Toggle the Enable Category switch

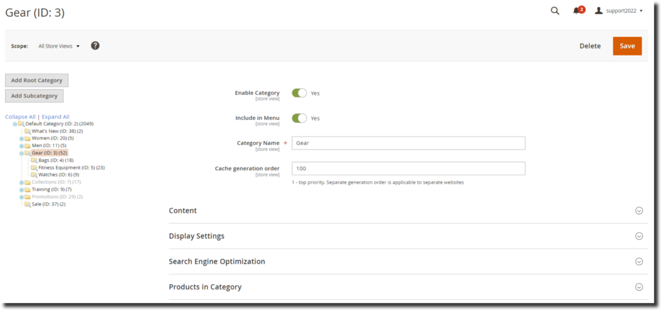click(x=300, y=93)
